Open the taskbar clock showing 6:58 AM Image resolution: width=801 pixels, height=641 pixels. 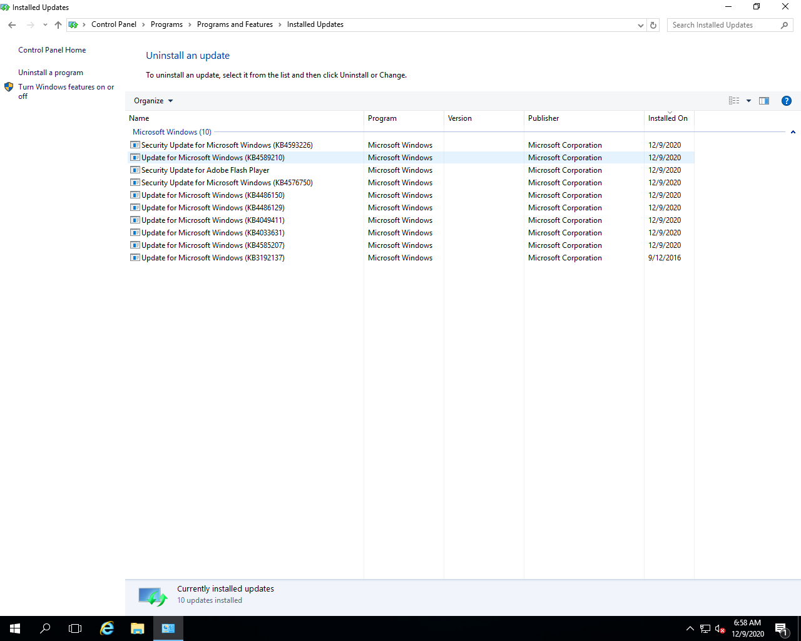(748, 628)
